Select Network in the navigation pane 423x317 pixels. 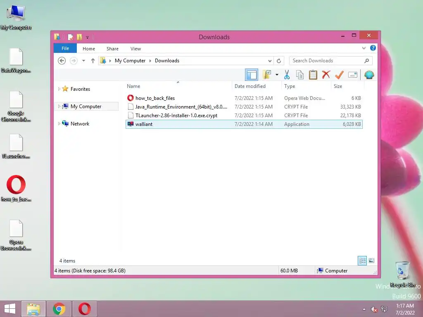80,123
